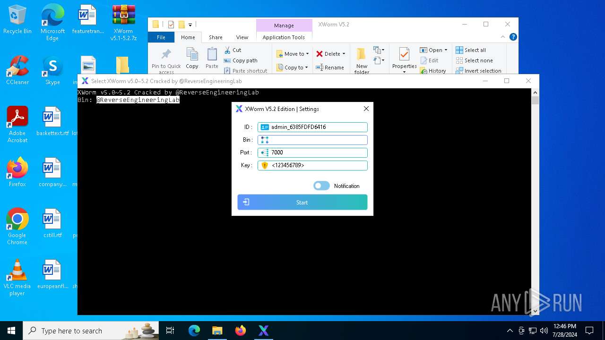Switch to the Share ribbon tab

216,37
